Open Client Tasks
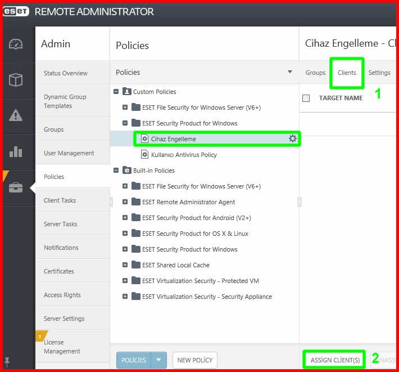 (x=73, y=200)
